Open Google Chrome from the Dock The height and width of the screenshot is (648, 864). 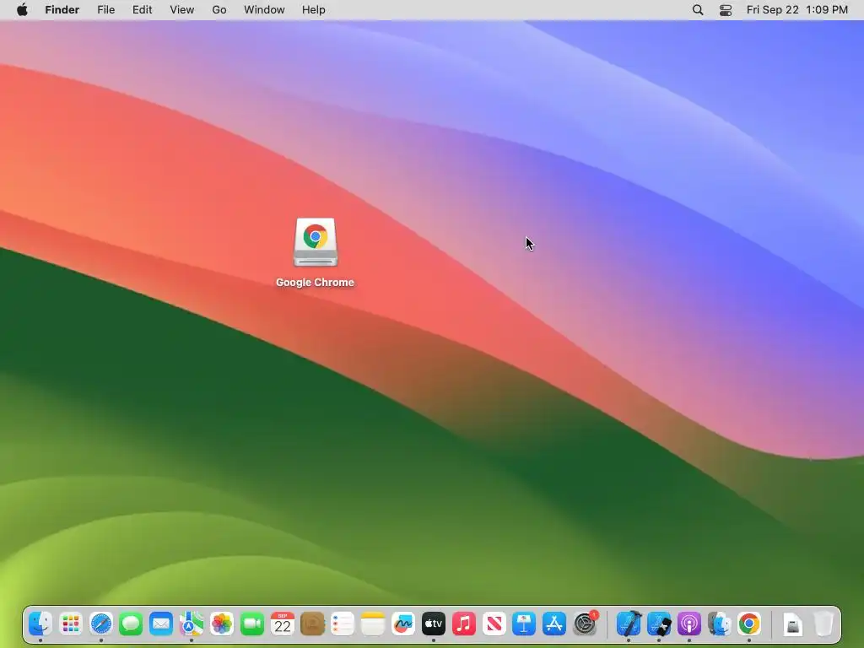749,624
